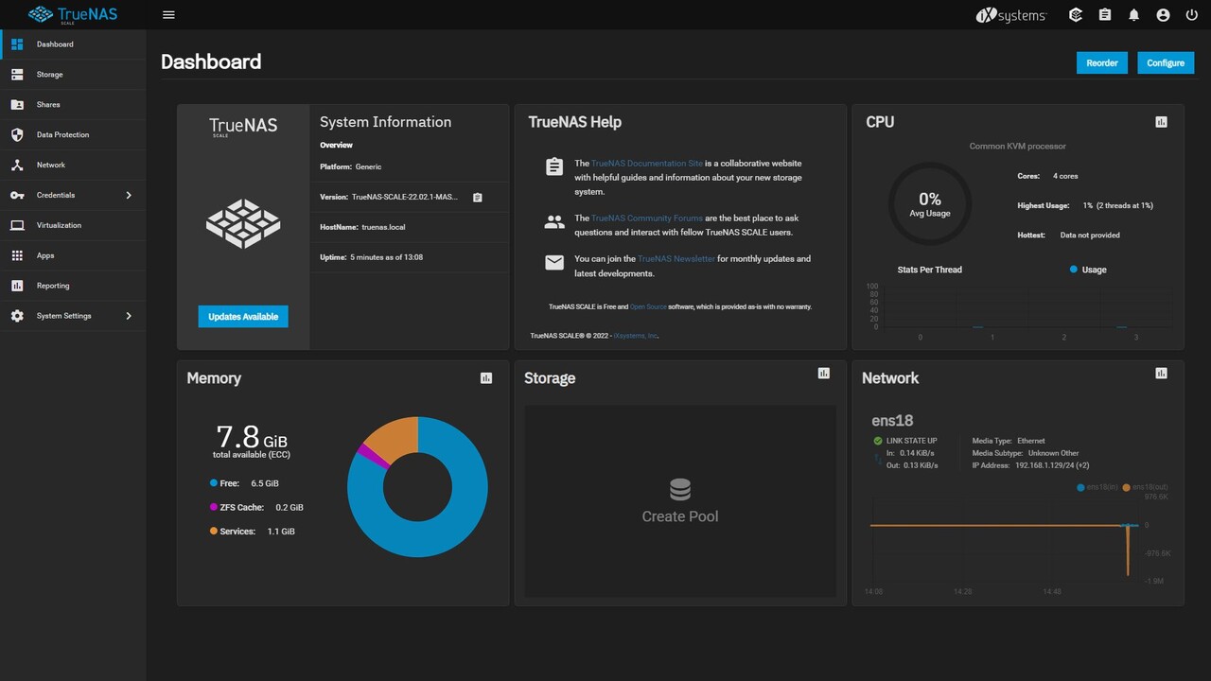Click the documentation clipboard icon in Help

coord(554,167)
